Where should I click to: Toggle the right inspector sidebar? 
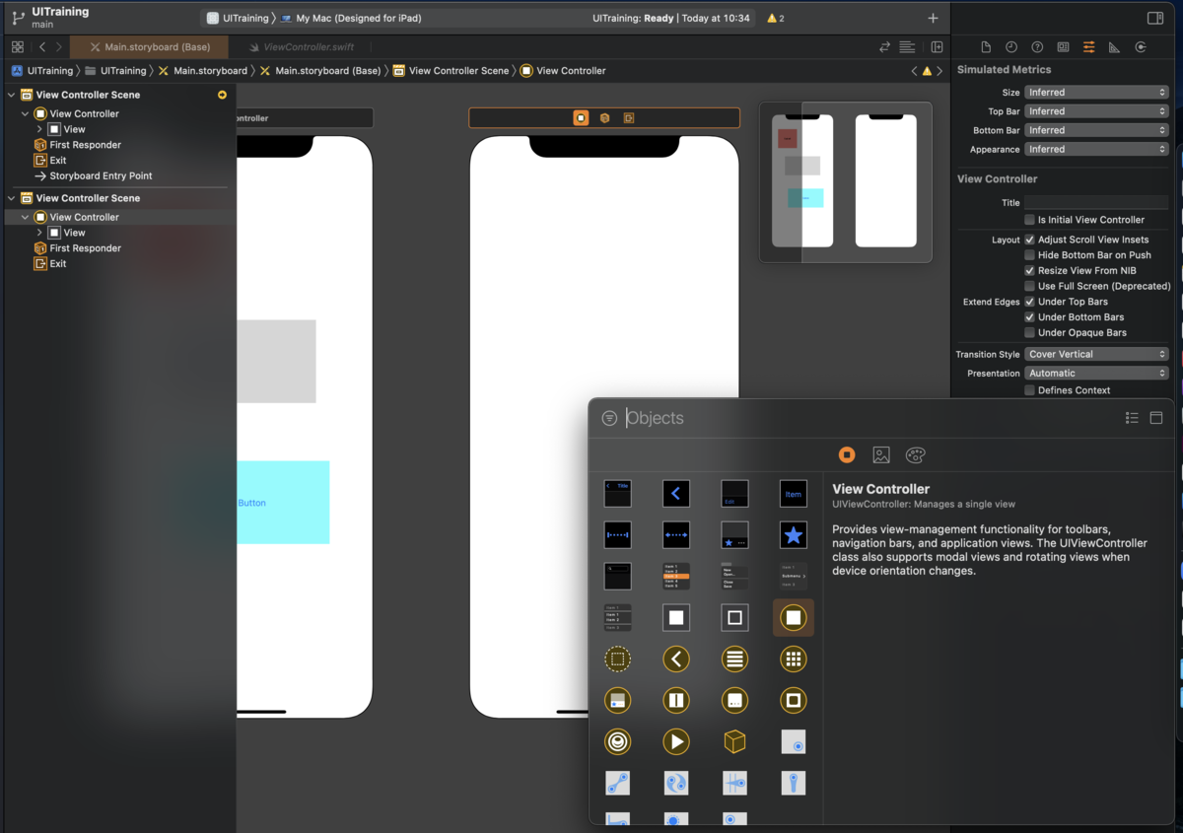tap(1155, 18)
